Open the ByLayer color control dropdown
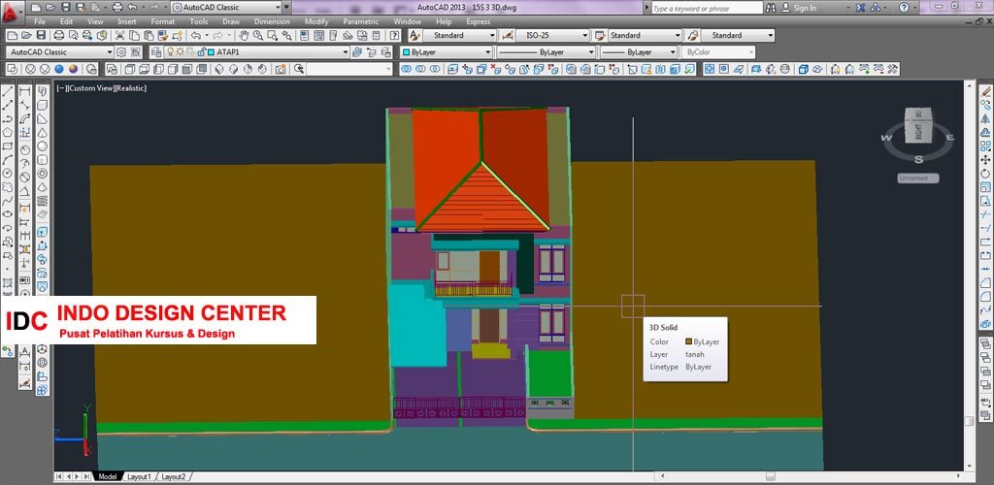The width and height of the screenshot is (994, 485). tap(447, 52)
